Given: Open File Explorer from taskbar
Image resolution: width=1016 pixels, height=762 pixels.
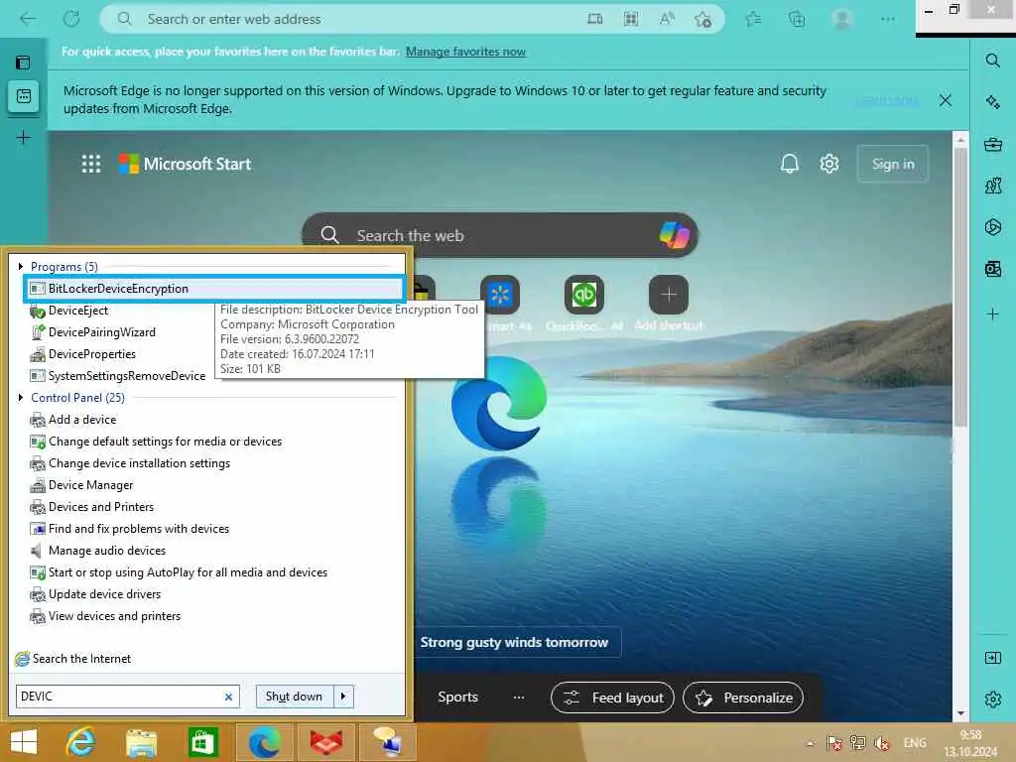Looking at the screenshot, I should point(141,742).
